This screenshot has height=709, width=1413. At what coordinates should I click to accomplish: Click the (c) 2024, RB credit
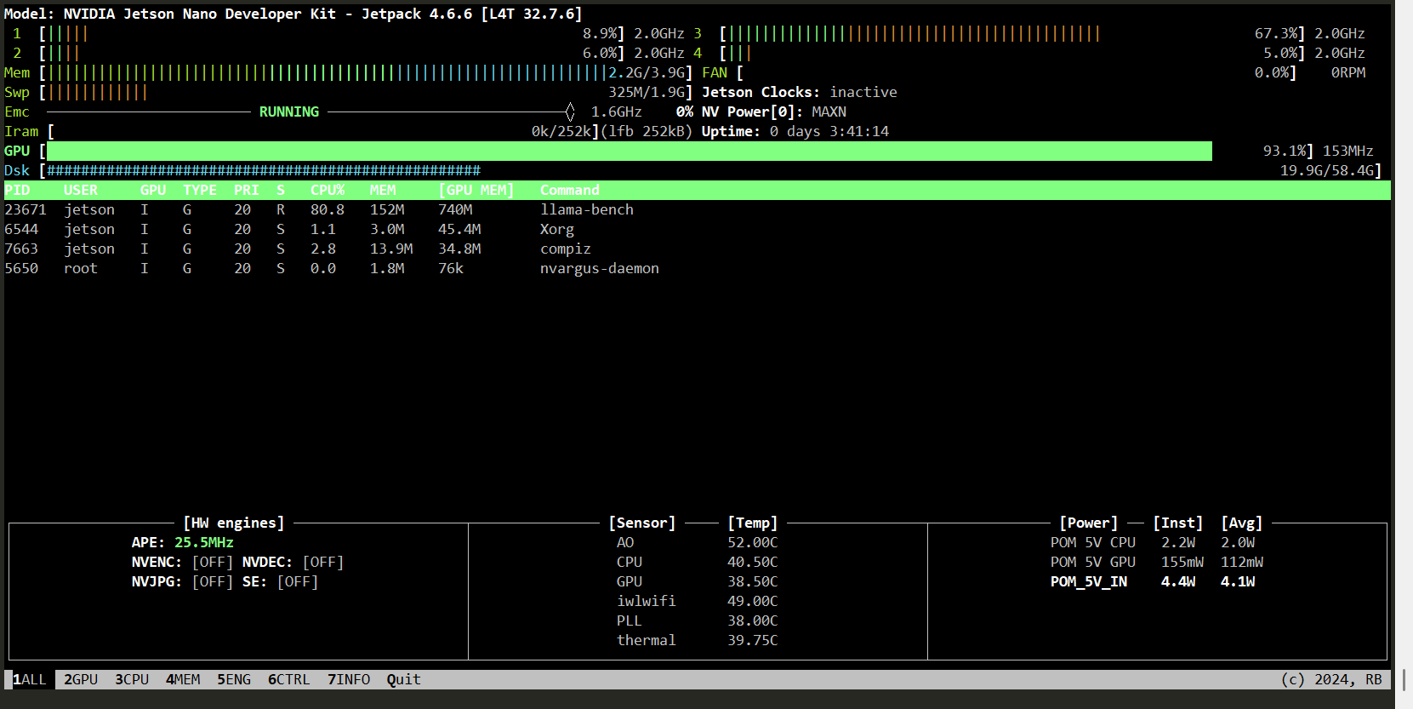[x=1331, y=679]
